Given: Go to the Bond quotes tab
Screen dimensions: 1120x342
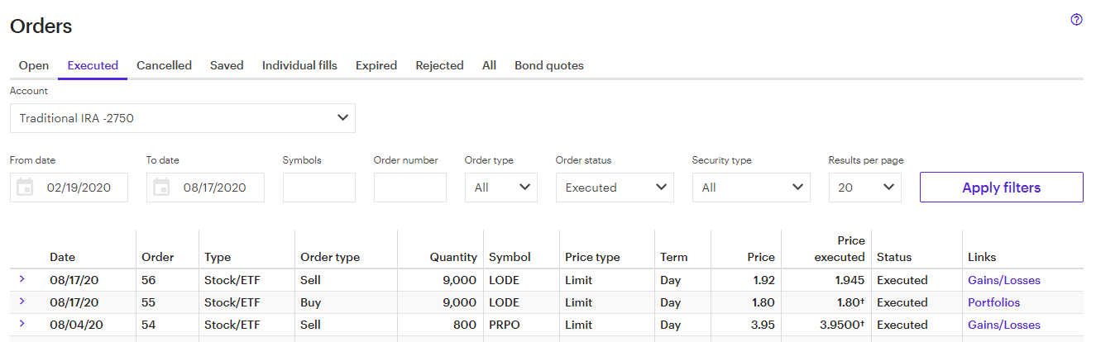Looking at the screenshot, I should pos(549,65).
